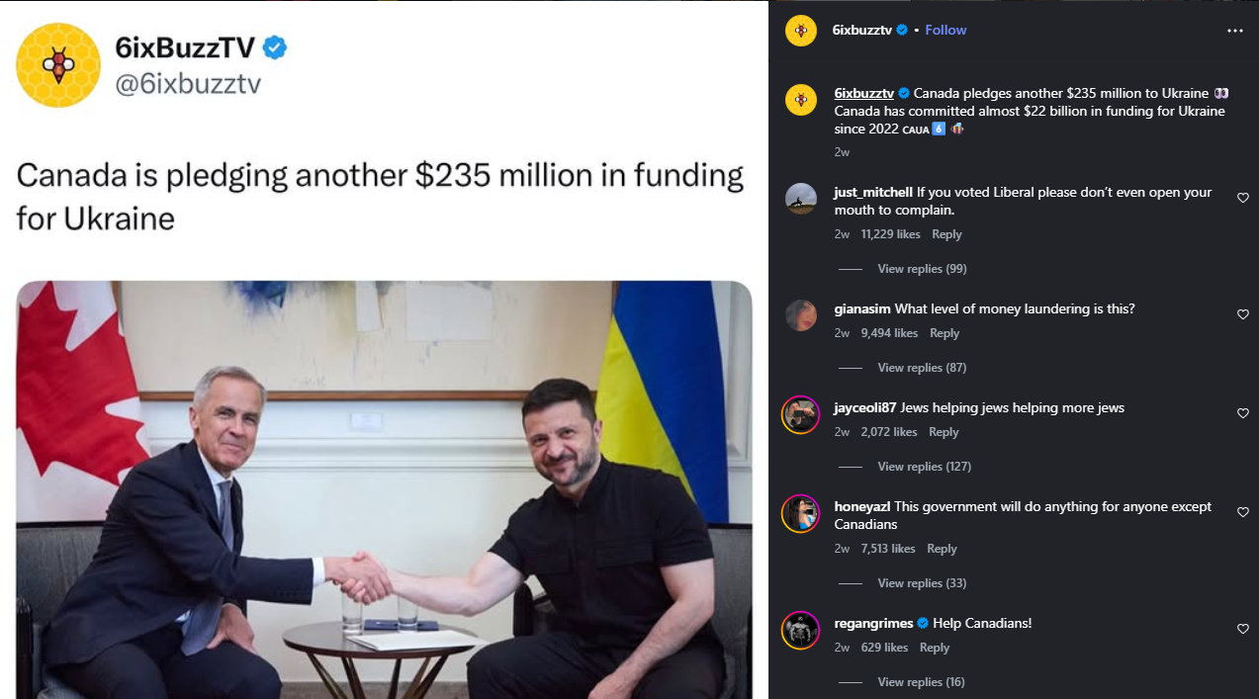
Task: Open honeyazl's profile avatar
Action: (x=800, y=513)
